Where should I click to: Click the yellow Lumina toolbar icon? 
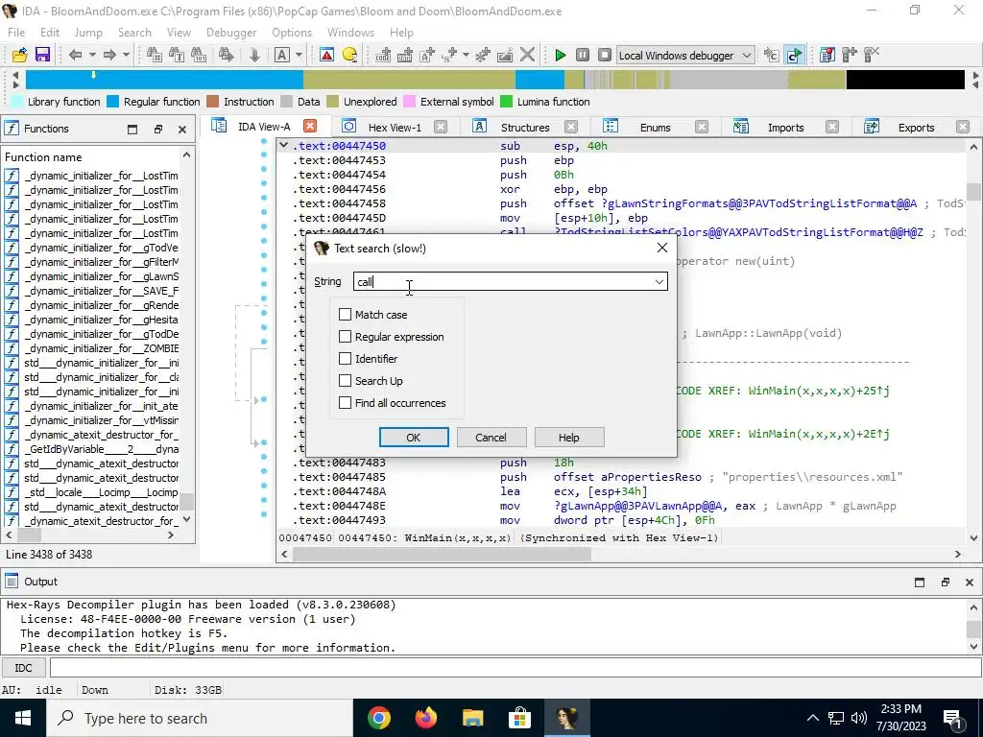(x=349, y=55)
